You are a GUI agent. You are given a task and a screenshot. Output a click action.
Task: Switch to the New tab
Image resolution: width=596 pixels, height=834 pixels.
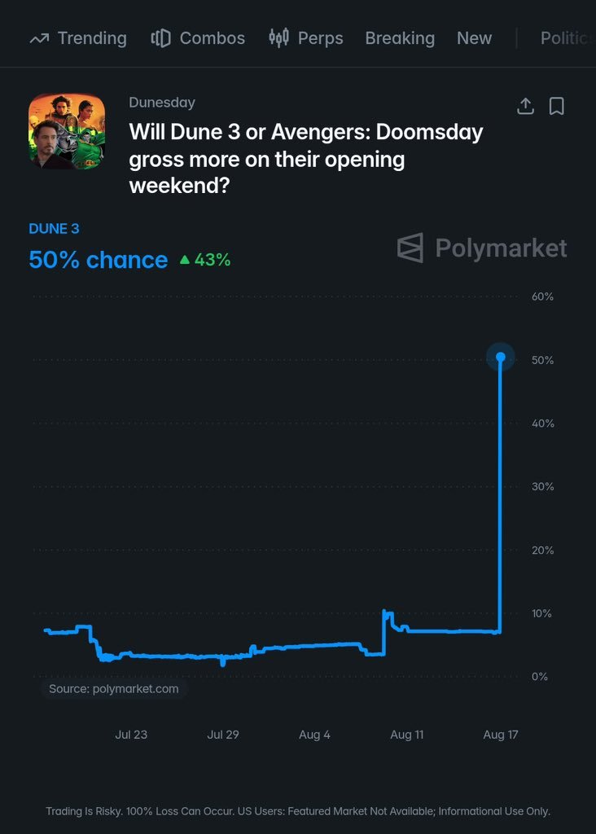tap(474, 38)
